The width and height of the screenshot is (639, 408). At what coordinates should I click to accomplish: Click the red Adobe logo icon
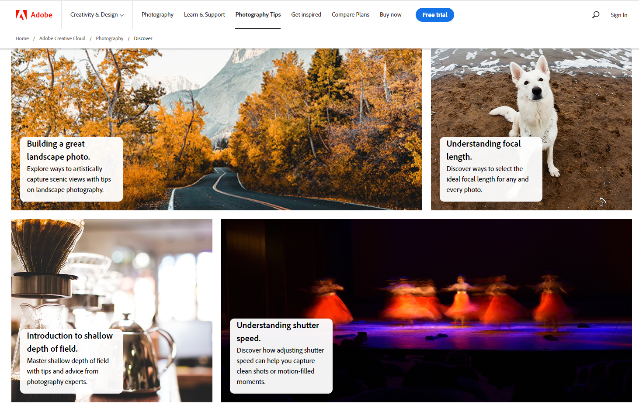[19, 14]
